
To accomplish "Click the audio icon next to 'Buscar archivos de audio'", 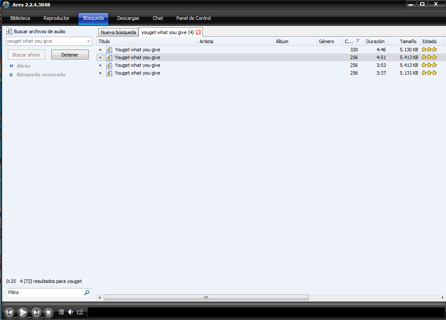I will tap(9, 31).
